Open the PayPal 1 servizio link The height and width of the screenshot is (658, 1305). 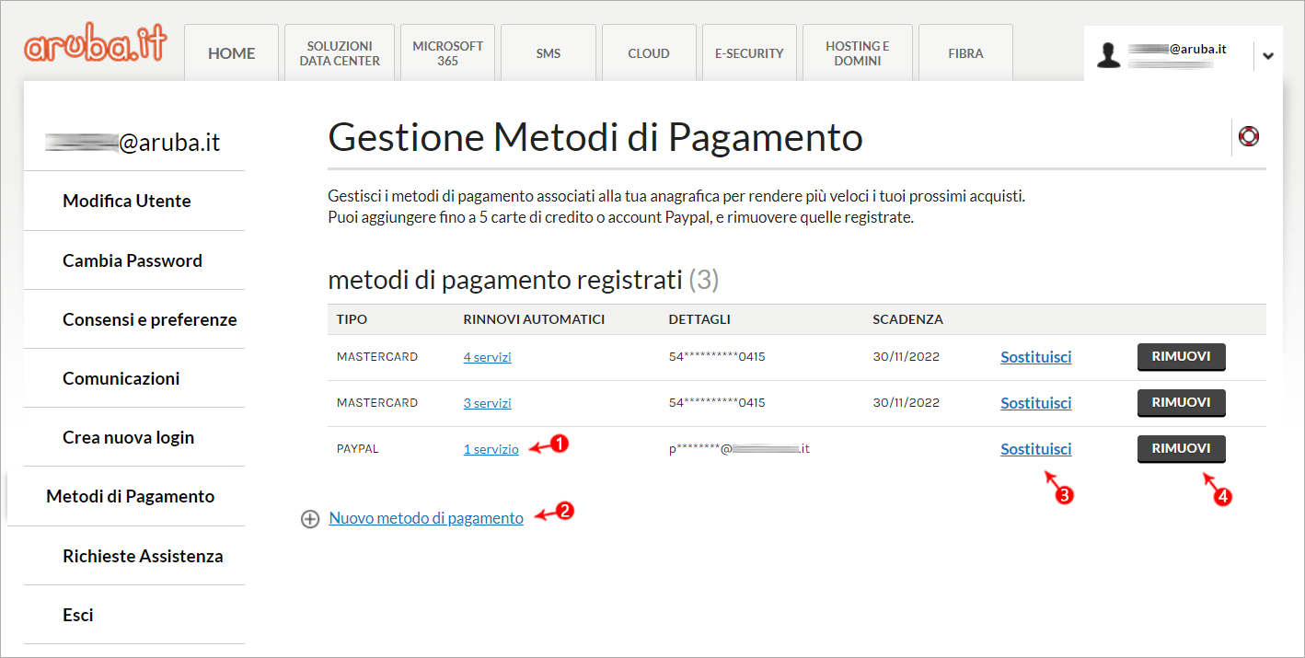click(x=491, y=449)
